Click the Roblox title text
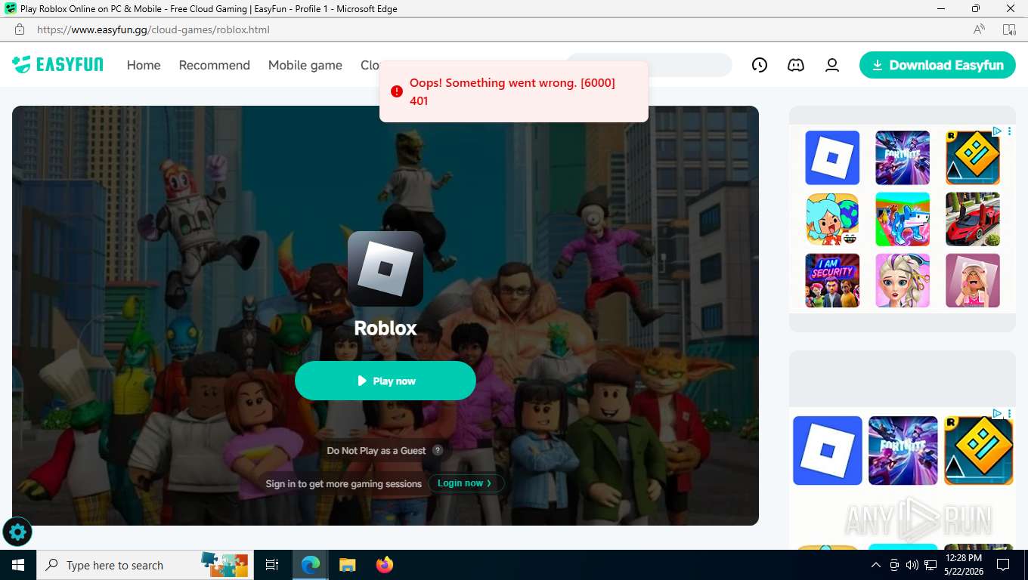This screenshot has height=580, width=1028. pos(385,328)
